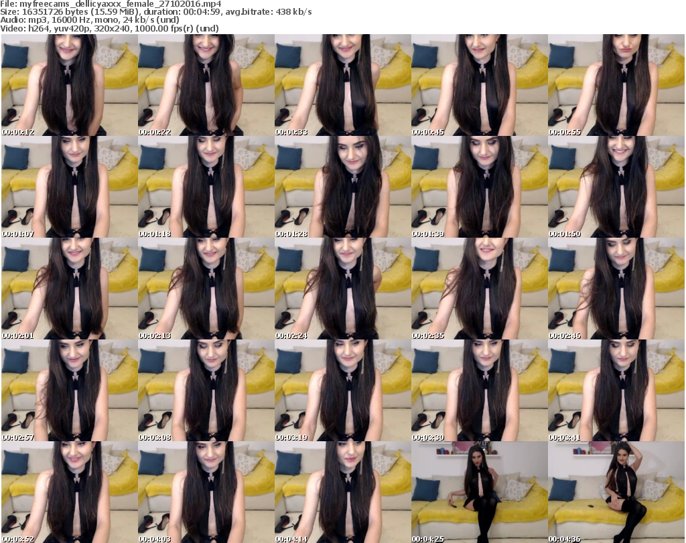Select the frame at 00:00:33
This screenshot has width=686, height=543.
(342, 85)
